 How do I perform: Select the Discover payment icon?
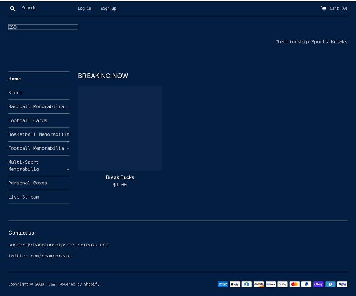(x=258, y=284)
